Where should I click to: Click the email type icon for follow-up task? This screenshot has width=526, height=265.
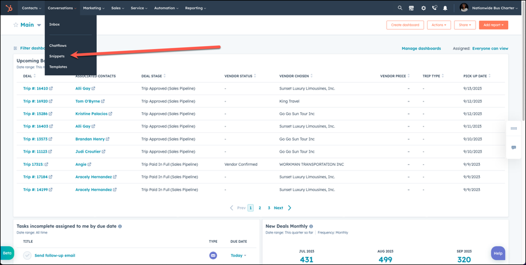(213, 255)
